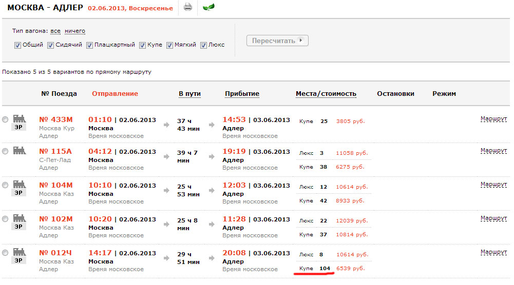514x285 pixels.
Task: Click the ничего link to deselect types
Action: coord(75,31)
